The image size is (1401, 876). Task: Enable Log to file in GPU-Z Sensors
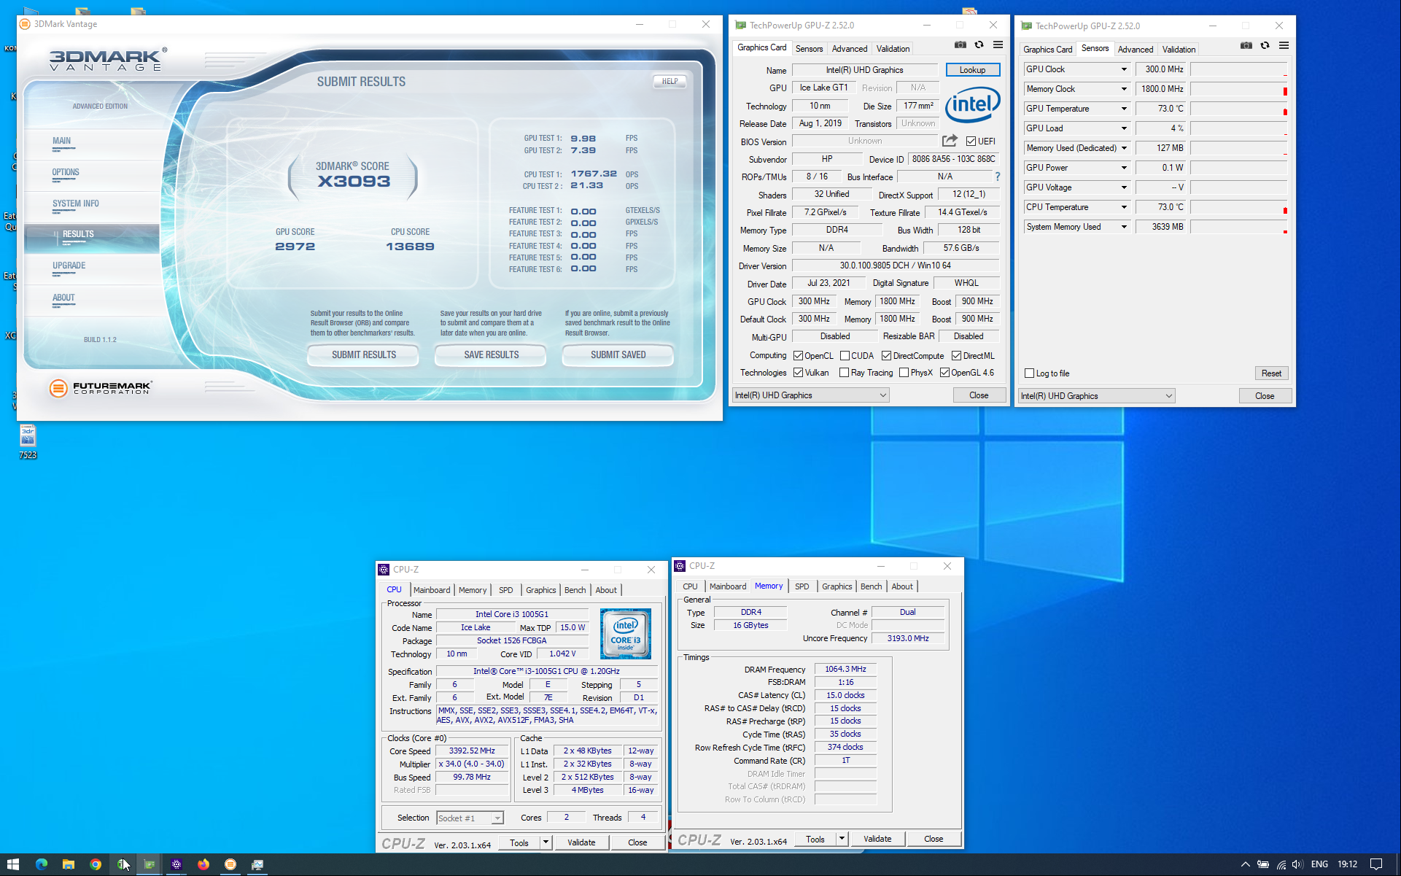(x=1030, y=373)
